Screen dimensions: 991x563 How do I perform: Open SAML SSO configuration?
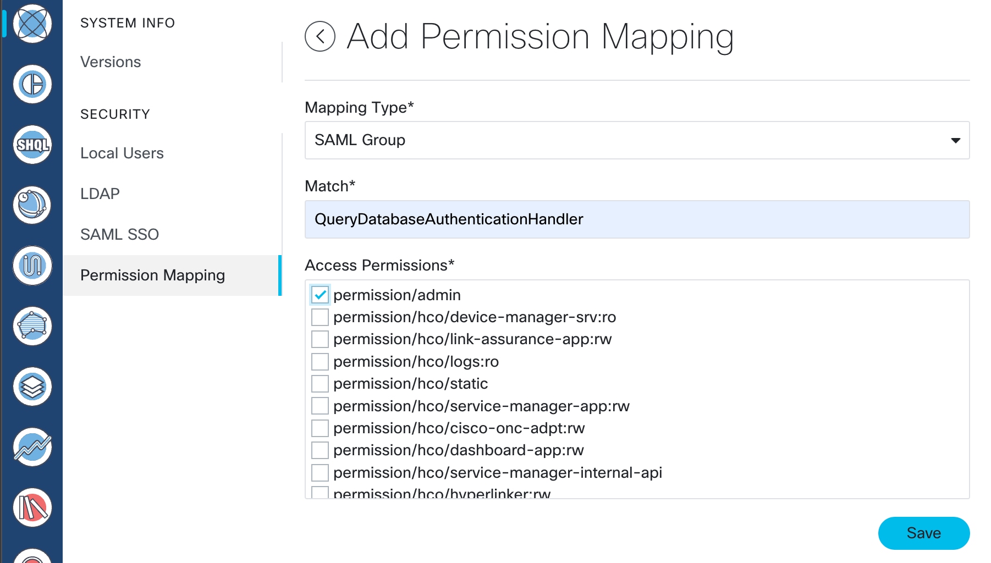point(119,235)
